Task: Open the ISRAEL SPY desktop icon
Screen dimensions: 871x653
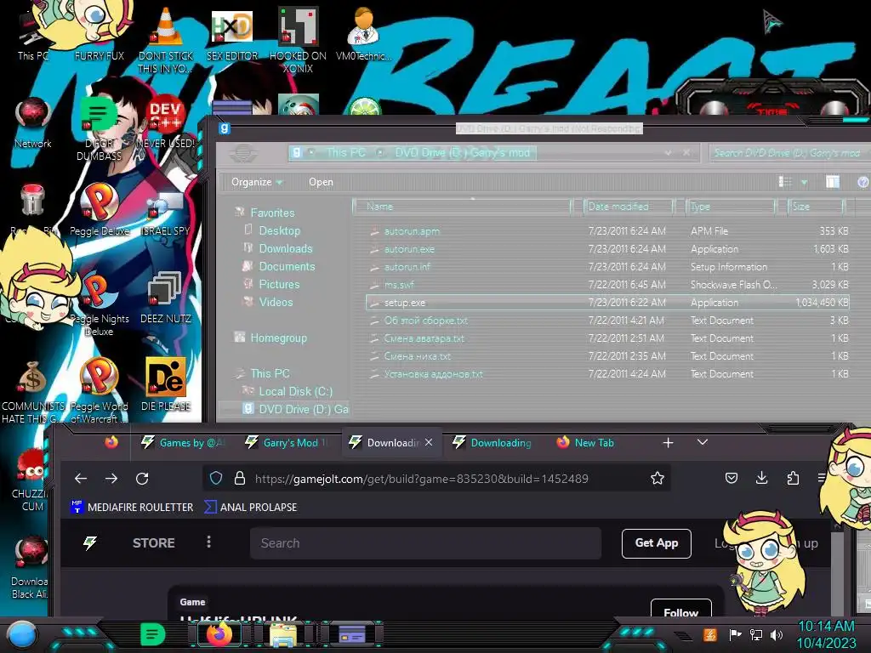Action: 166,213
